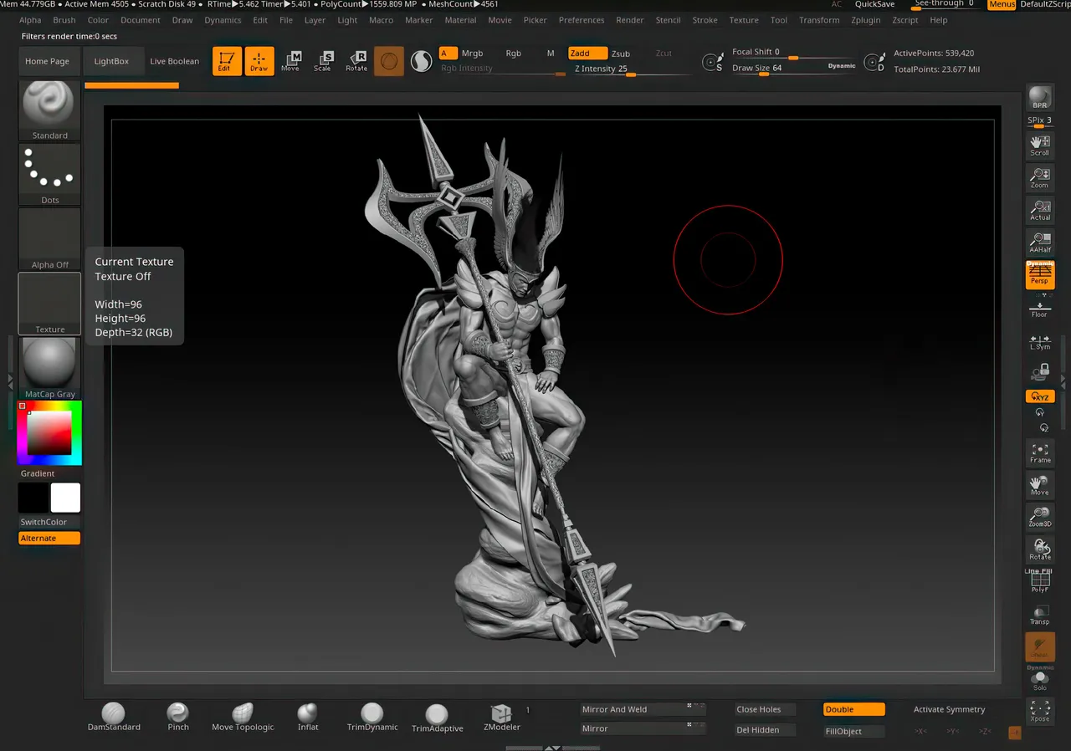Adjust the Draw Size slider
The image size is (1071, 751).
776,69
